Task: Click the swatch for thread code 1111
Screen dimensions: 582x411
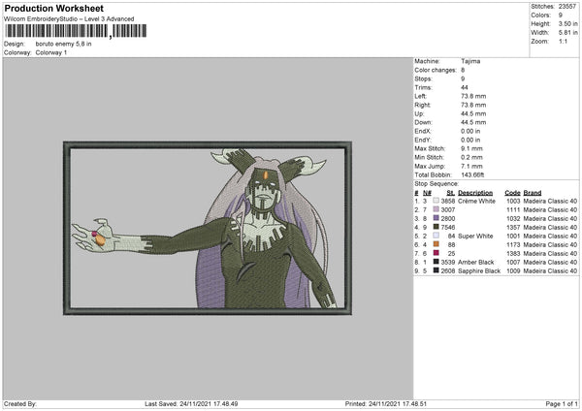Action: coord(436,209)
